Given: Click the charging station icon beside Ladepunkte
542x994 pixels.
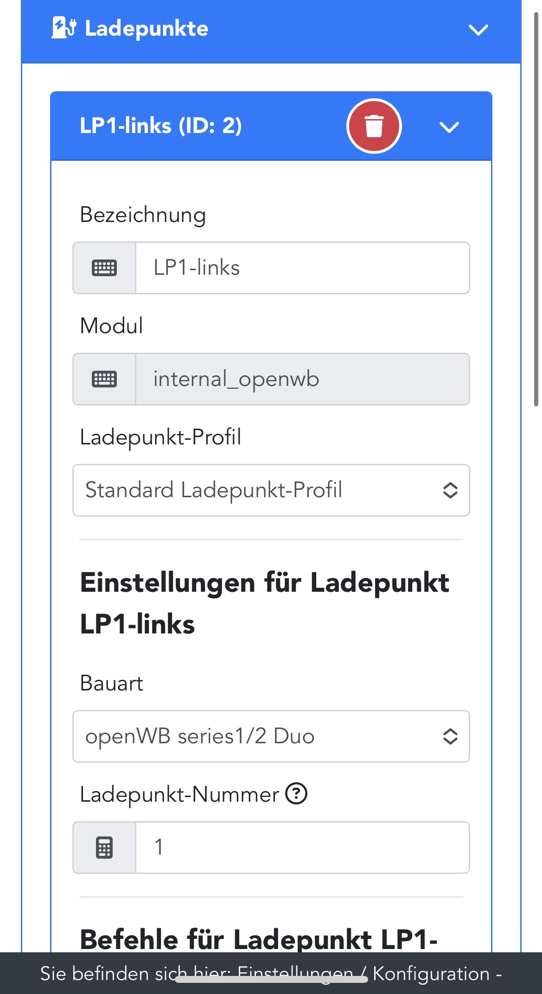Looking at the screenshot, I should coord(64,28).
